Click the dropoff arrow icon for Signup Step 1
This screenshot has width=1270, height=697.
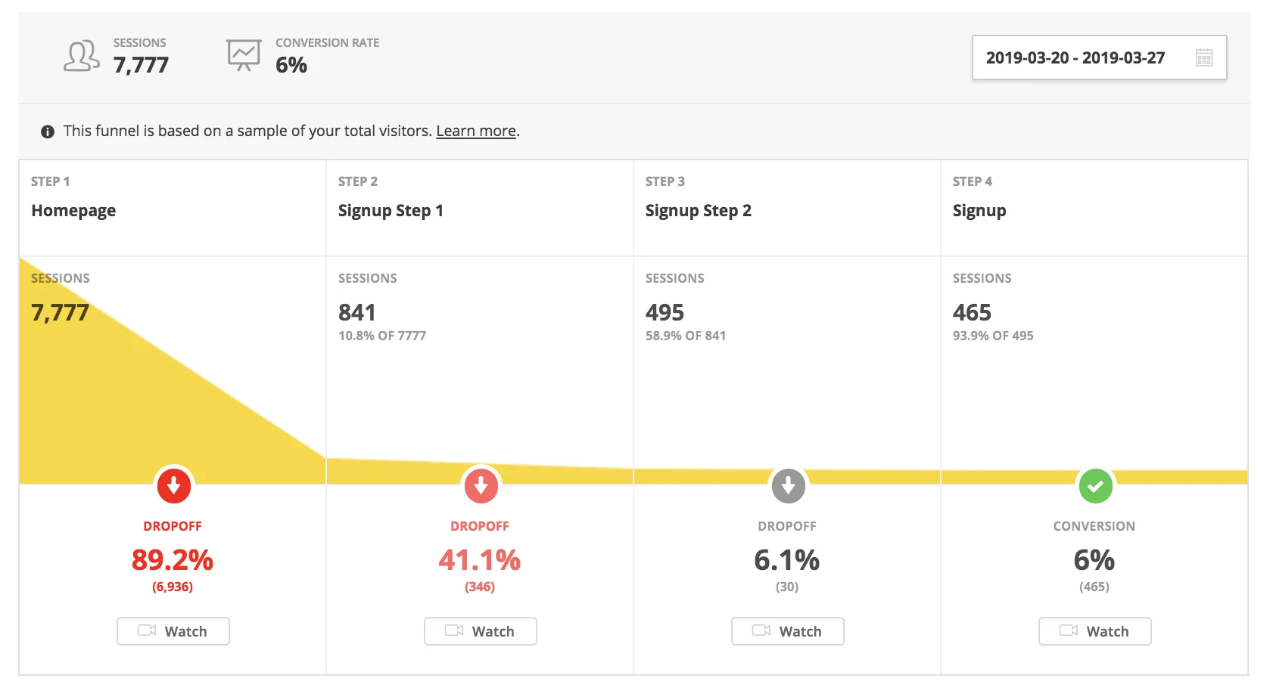pyautogui.click(x=481, y=486)
